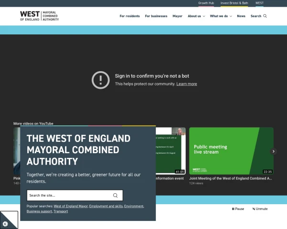Follow West of England Mayor popular search
The height and width of the screenshot is (229, 287).
71,206
